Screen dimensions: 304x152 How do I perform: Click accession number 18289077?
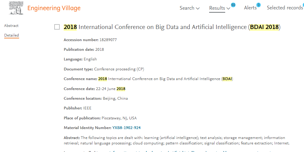pyautogui.click(x=108, y=40)
